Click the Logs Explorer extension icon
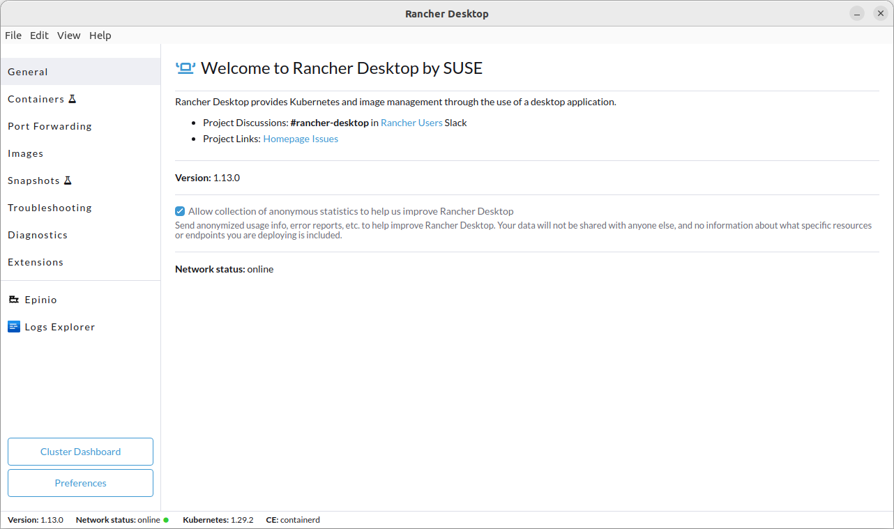 pyautogui.click(x=14, y=327)
